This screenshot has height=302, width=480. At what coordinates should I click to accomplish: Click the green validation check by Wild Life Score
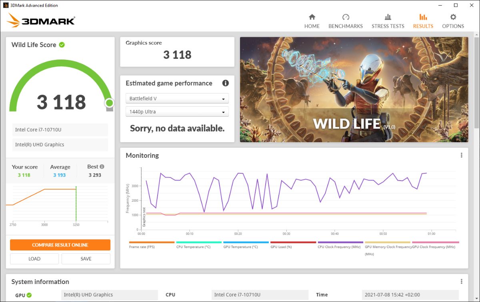click(x=62, y=45)
